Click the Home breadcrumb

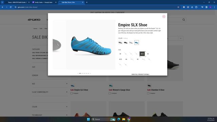pos(35,28)
